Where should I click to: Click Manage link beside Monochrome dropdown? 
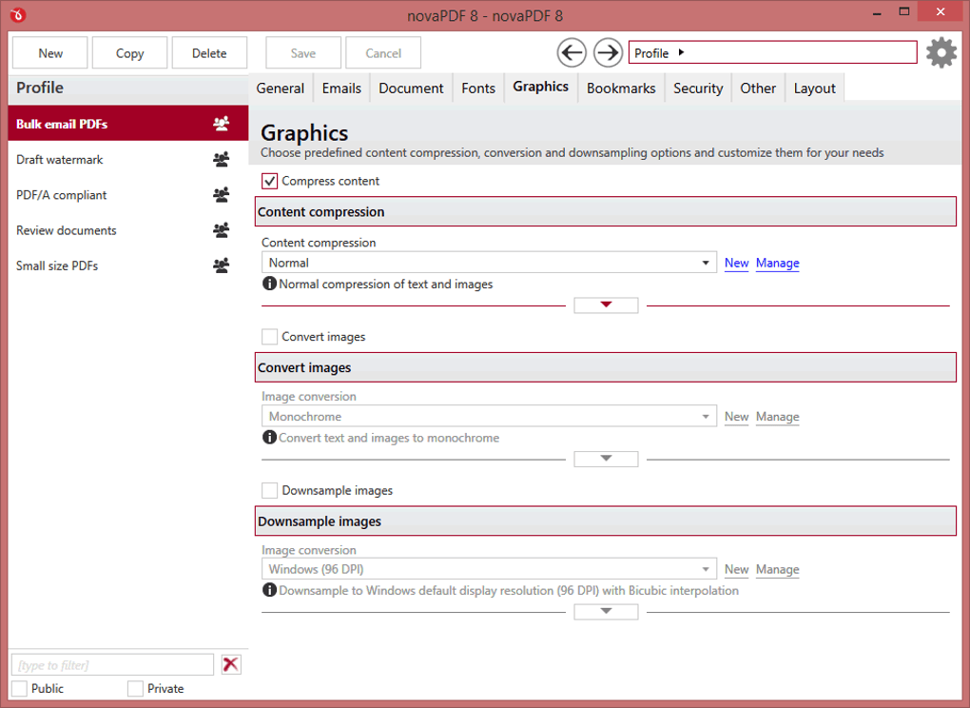pyautogui.click(x=778, y=417)
